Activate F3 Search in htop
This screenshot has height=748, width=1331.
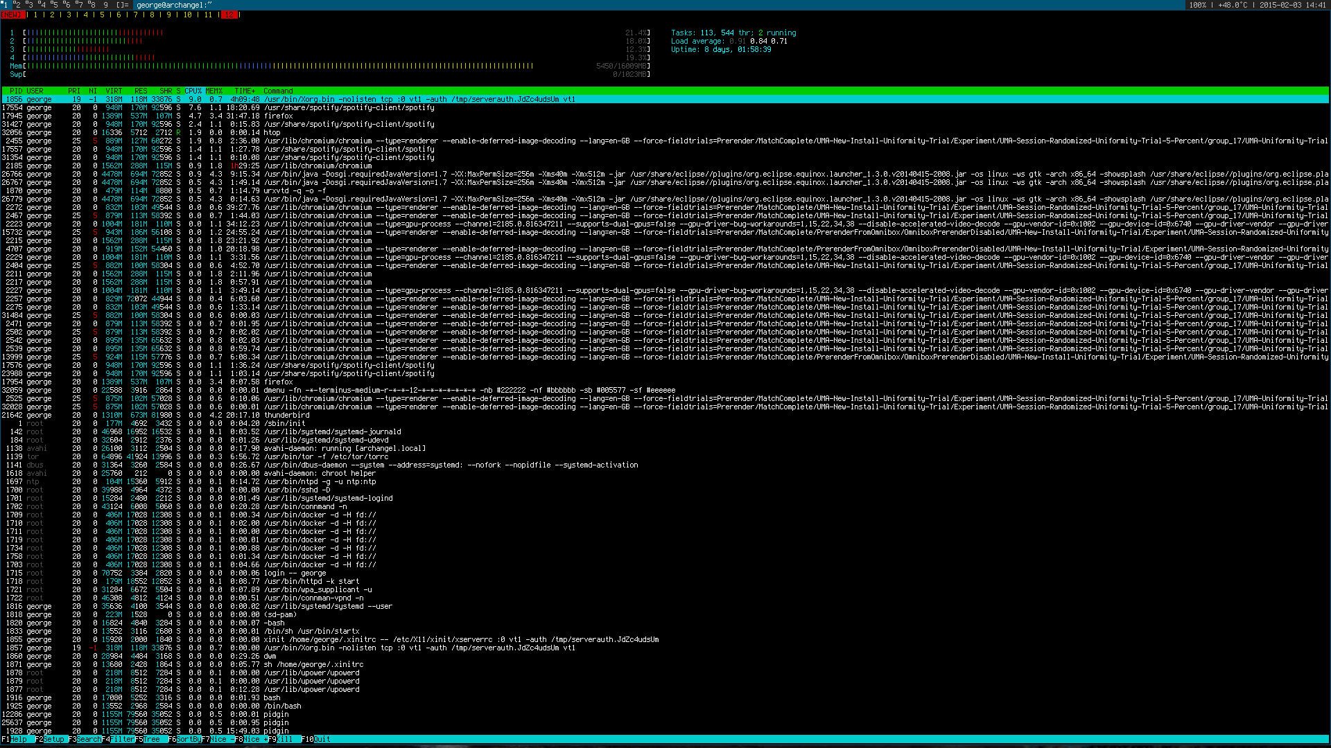tap(85, 739)
